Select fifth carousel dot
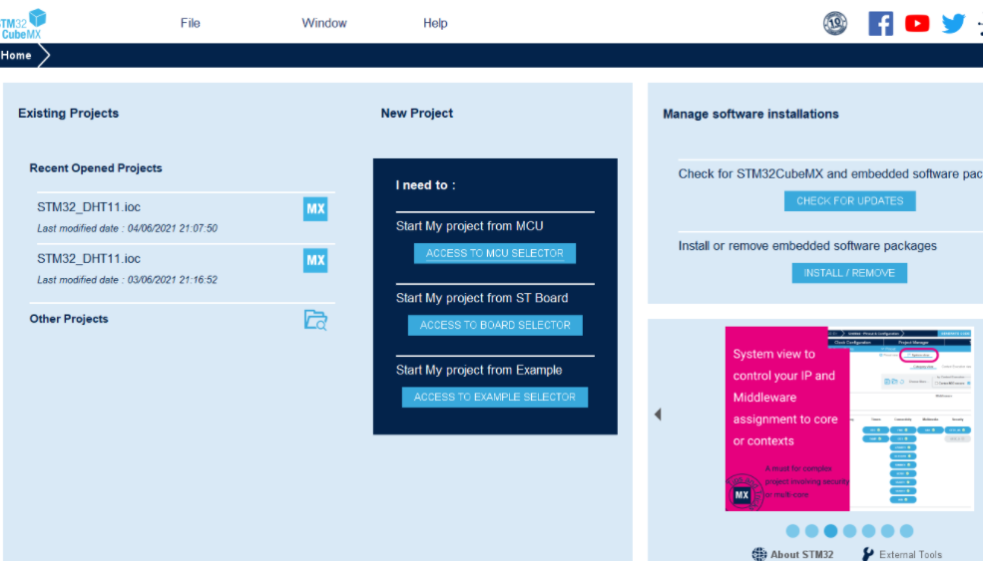Image resolution: width=983 pixels, height=561 pixels. (868, 531)
